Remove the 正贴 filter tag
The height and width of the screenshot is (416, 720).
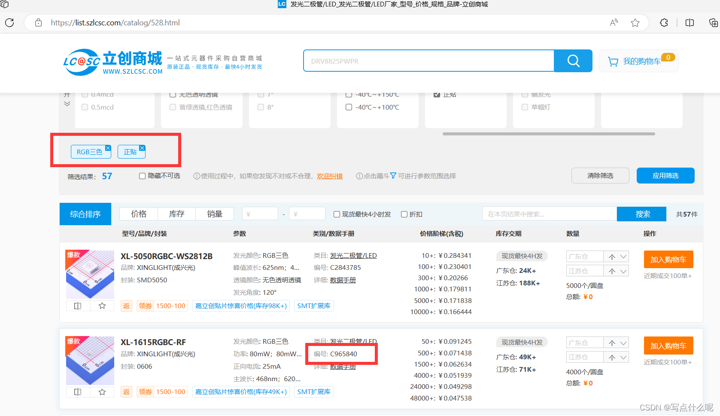click(142, 148)
